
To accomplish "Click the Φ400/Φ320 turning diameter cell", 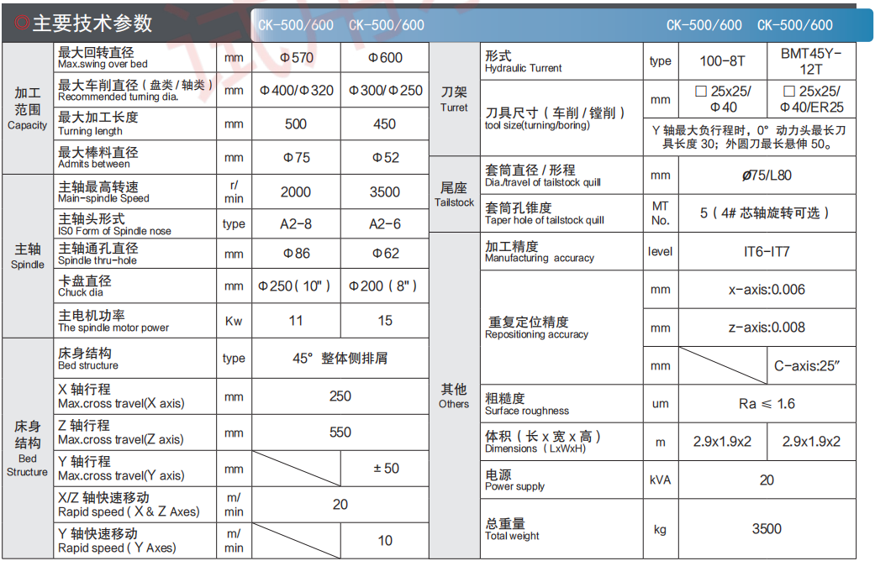I will [x=296, y=90].
